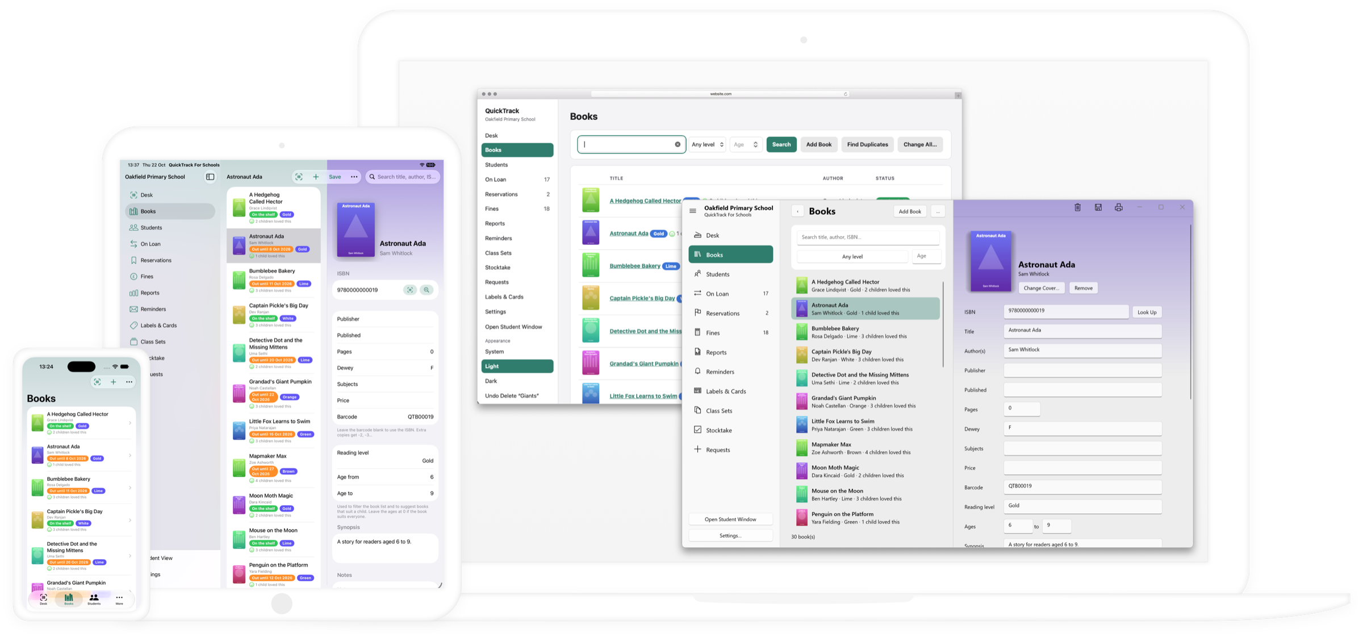Open the Any level selector in the Windows app
The width and height of the screenshot is (1363, 637).
tap(852, 256)
